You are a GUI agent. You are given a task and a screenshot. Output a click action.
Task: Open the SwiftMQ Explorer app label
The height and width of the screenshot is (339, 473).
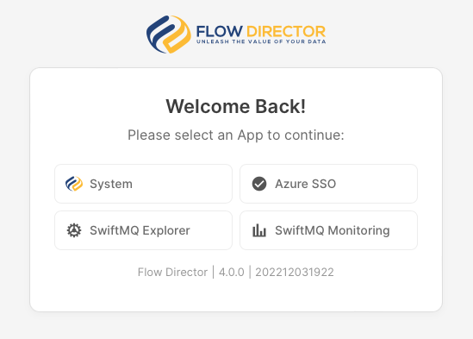pos(140,230)
